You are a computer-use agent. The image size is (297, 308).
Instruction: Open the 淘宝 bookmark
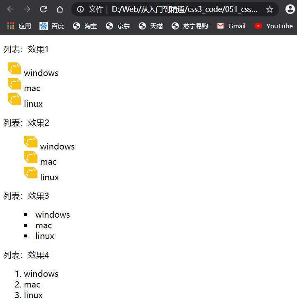[85, 26]
